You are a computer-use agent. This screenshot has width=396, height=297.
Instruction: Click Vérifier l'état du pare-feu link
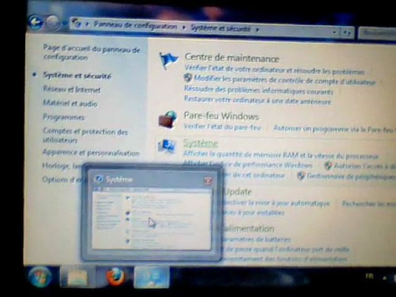(x=222, y=127)
